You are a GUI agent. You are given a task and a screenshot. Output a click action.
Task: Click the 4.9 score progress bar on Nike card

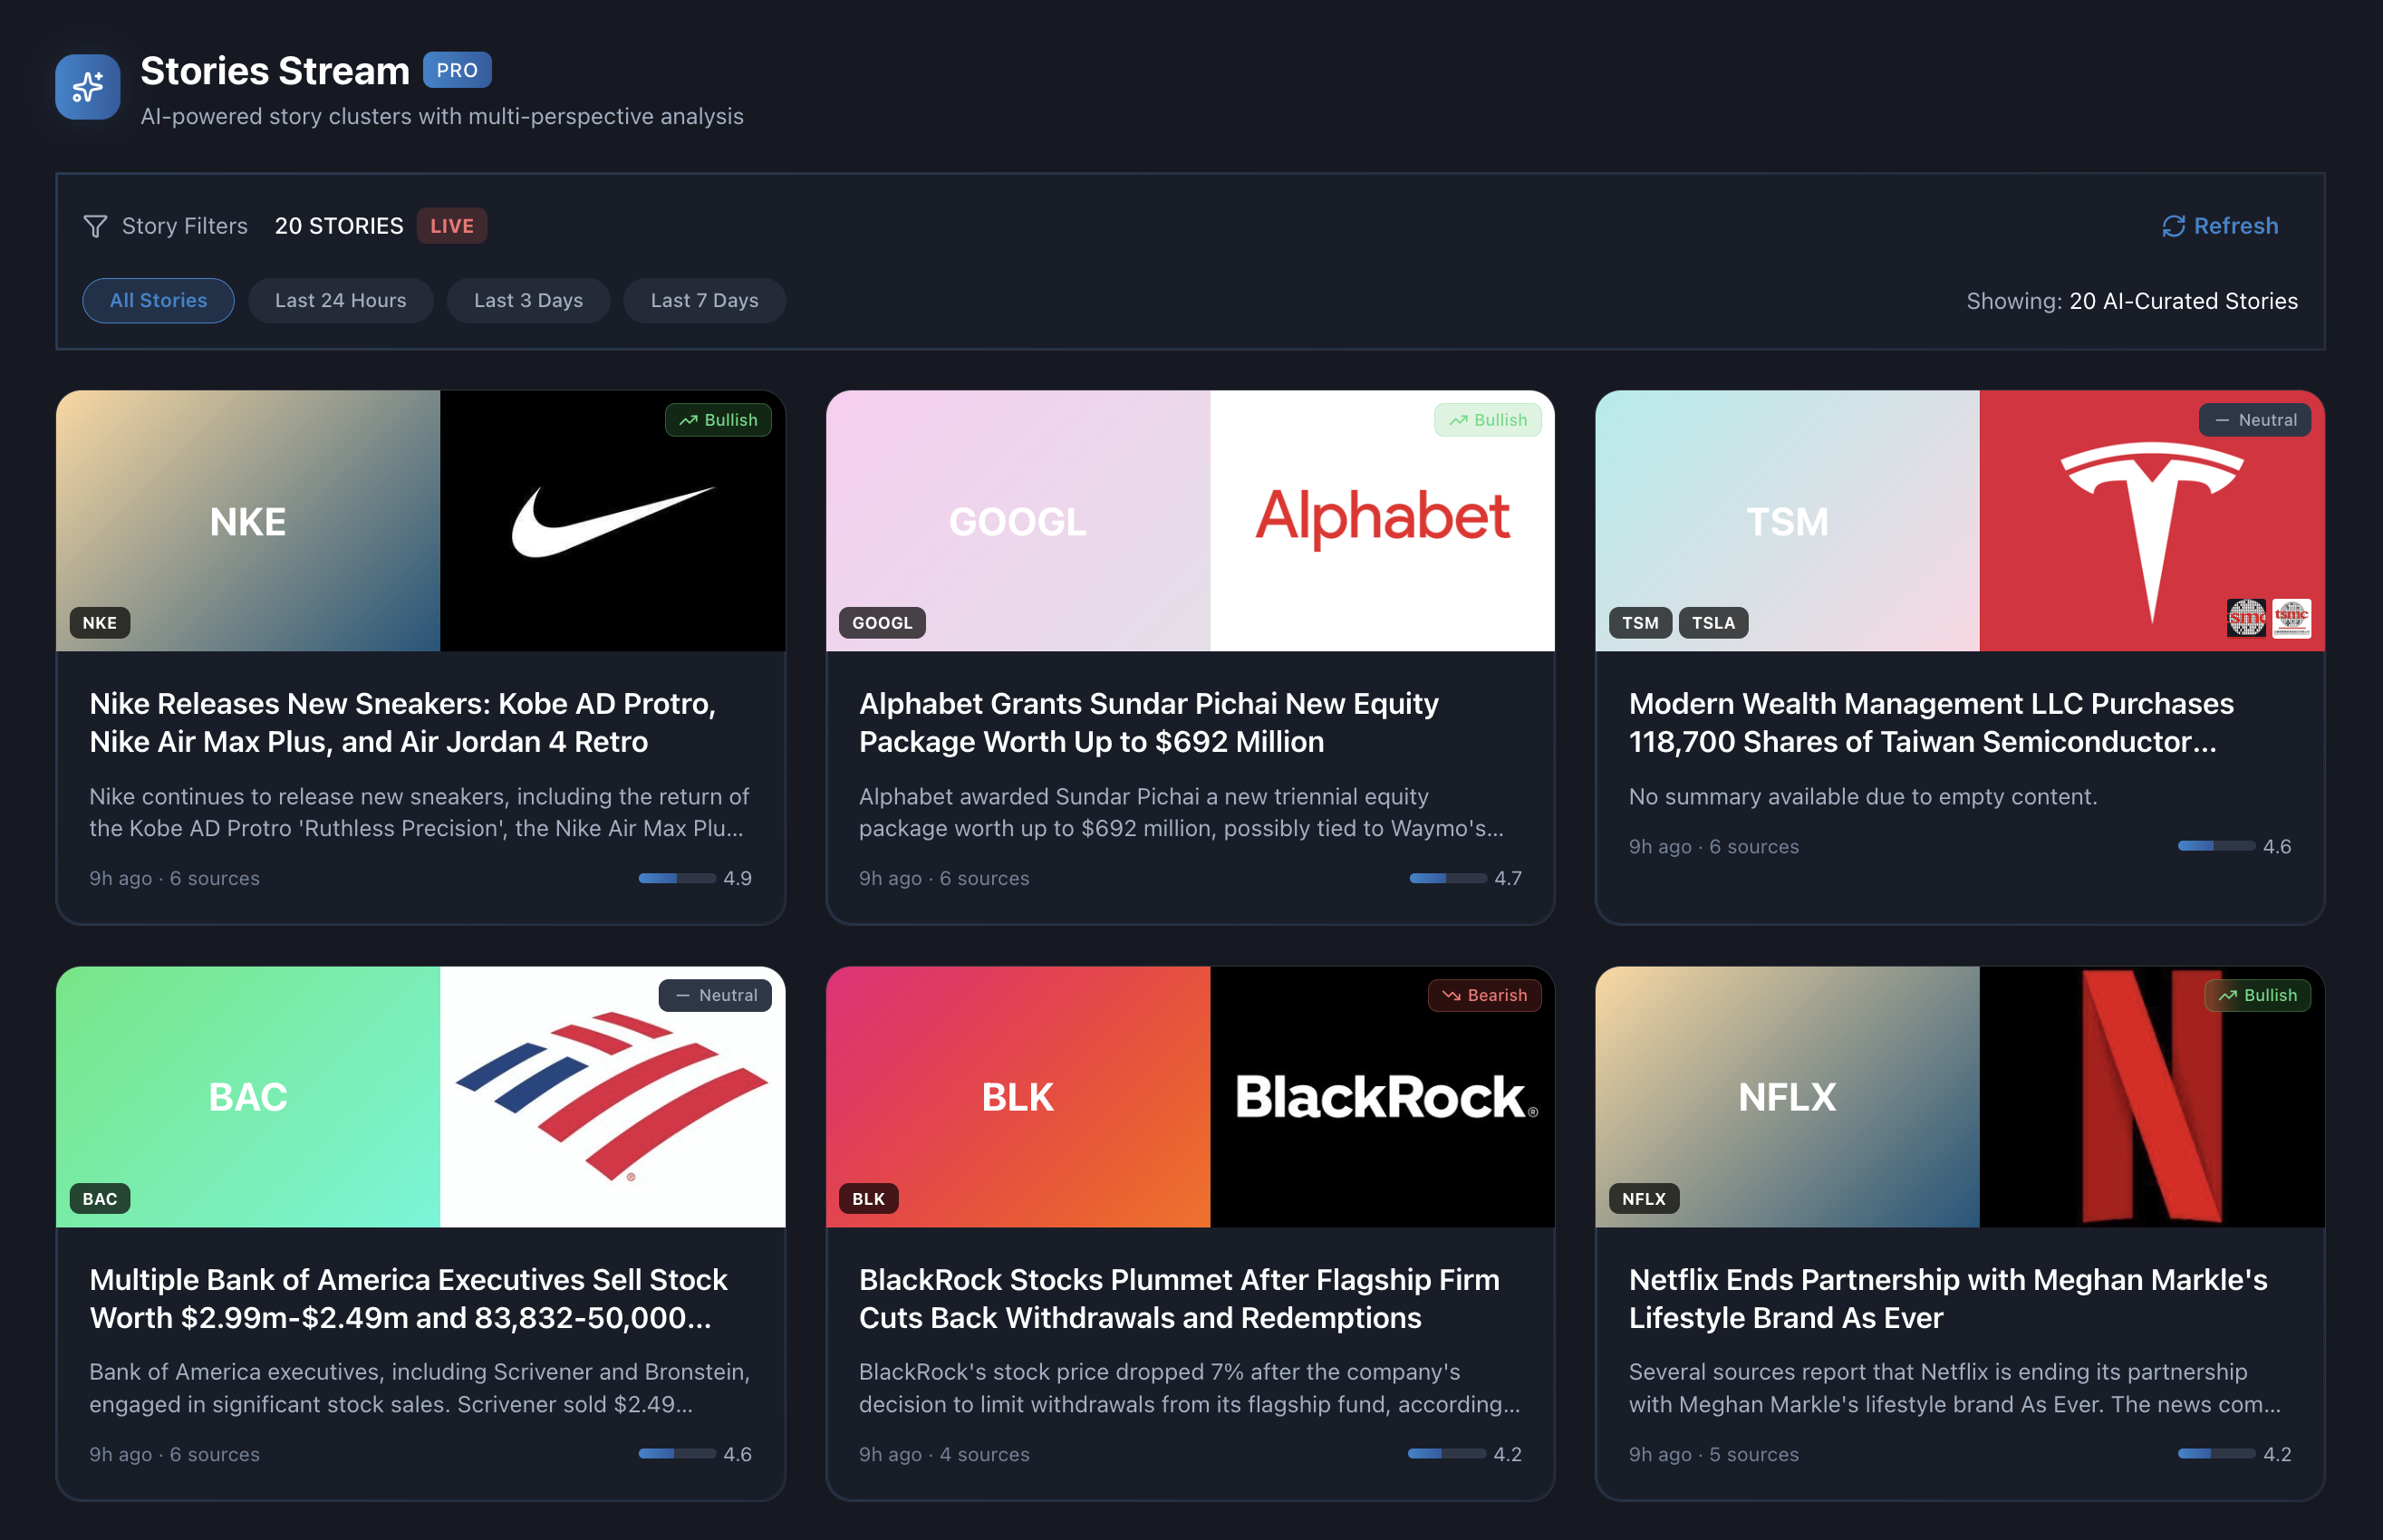[x=678, y=878]
